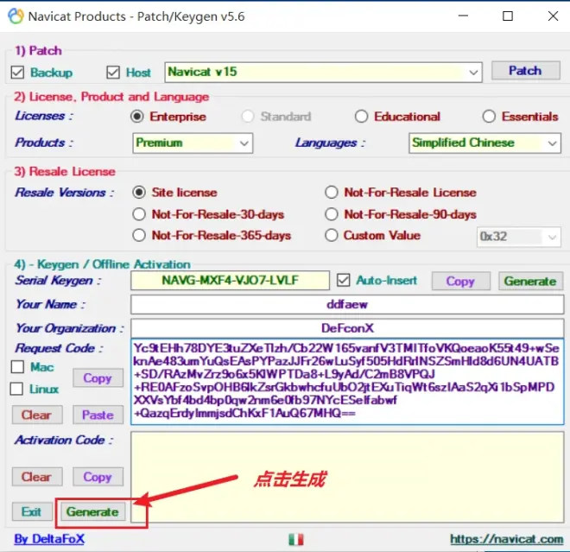Maximize the keygen window
Screen dimensions: 570x552
[508, 16]
